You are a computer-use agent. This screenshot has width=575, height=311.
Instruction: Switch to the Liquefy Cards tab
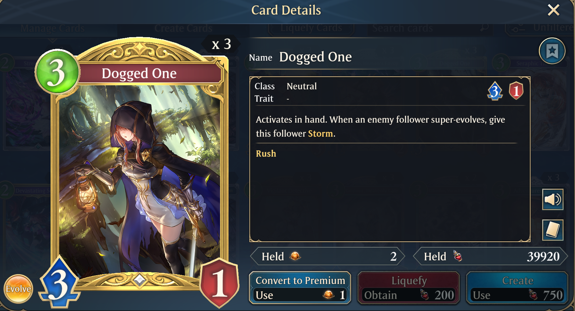pos(311,28)
